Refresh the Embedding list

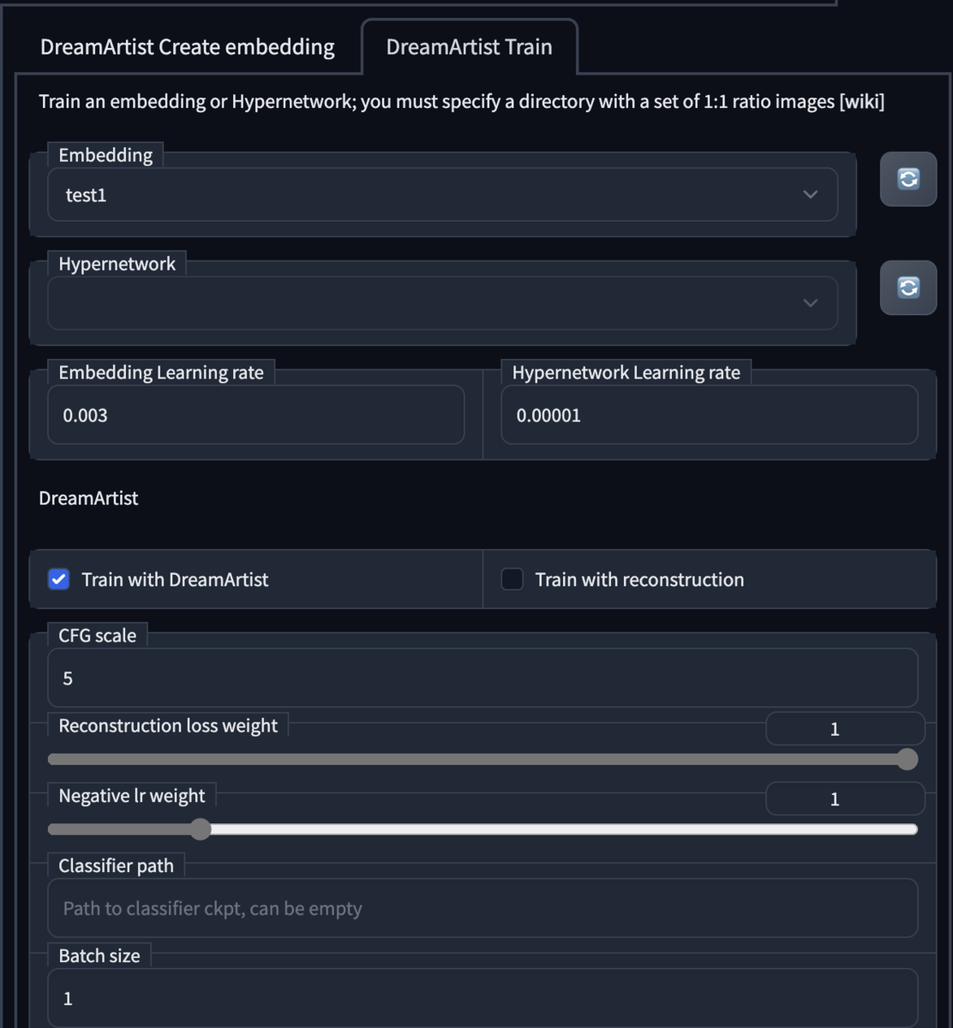(x=908, y=178)
